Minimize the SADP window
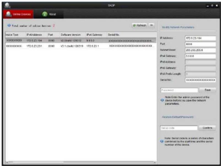 point(208,6)
